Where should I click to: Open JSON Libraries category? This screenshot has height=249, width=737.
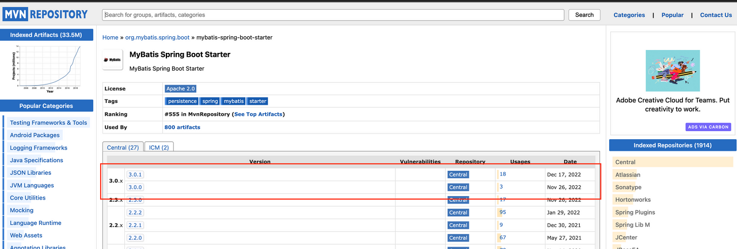pyautogui.click(x=31, y=173)
